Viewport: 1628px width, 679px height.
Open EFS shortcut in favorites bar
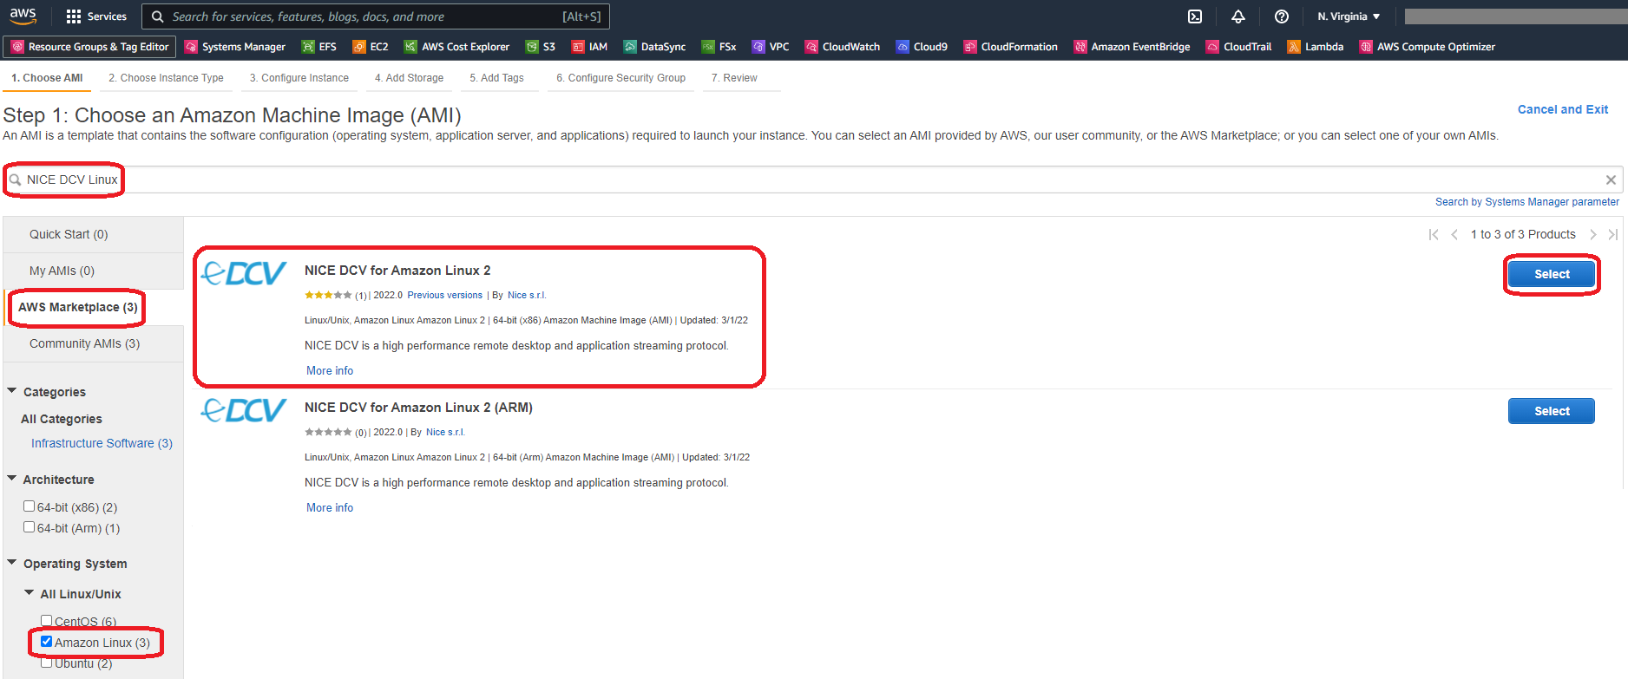coord(318,47)
